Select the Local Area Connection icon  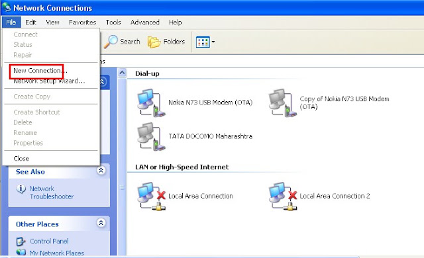coord(151,196)
